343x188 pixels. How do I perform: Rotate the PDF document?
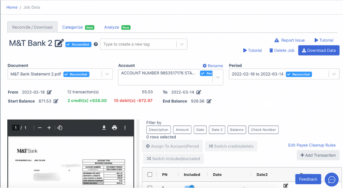tap(60, 128)
